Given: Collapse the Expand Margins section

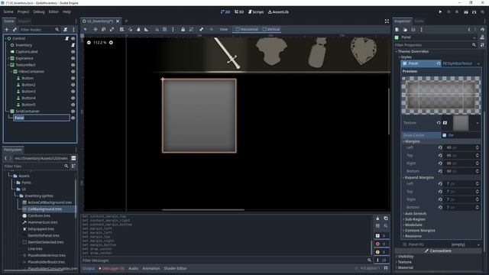Looking at the screenshot, I should pos(419,177).
